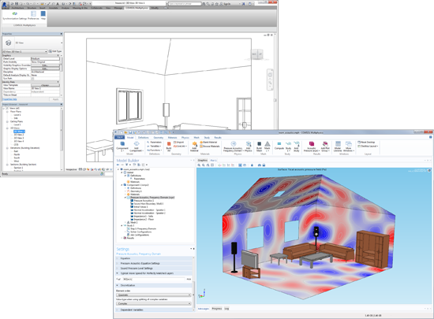This screenshot has width=434, height=319.
Task: Click the Revit search keyword input field
Action: [185, 4]
